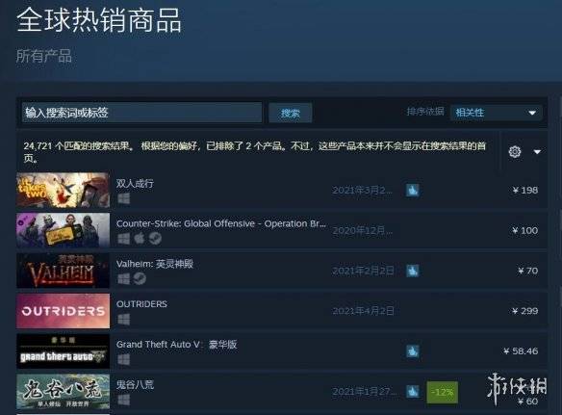Open the Valheim: 英灵神殿 title link
This screenshot has height=415, width=562.
155,264
